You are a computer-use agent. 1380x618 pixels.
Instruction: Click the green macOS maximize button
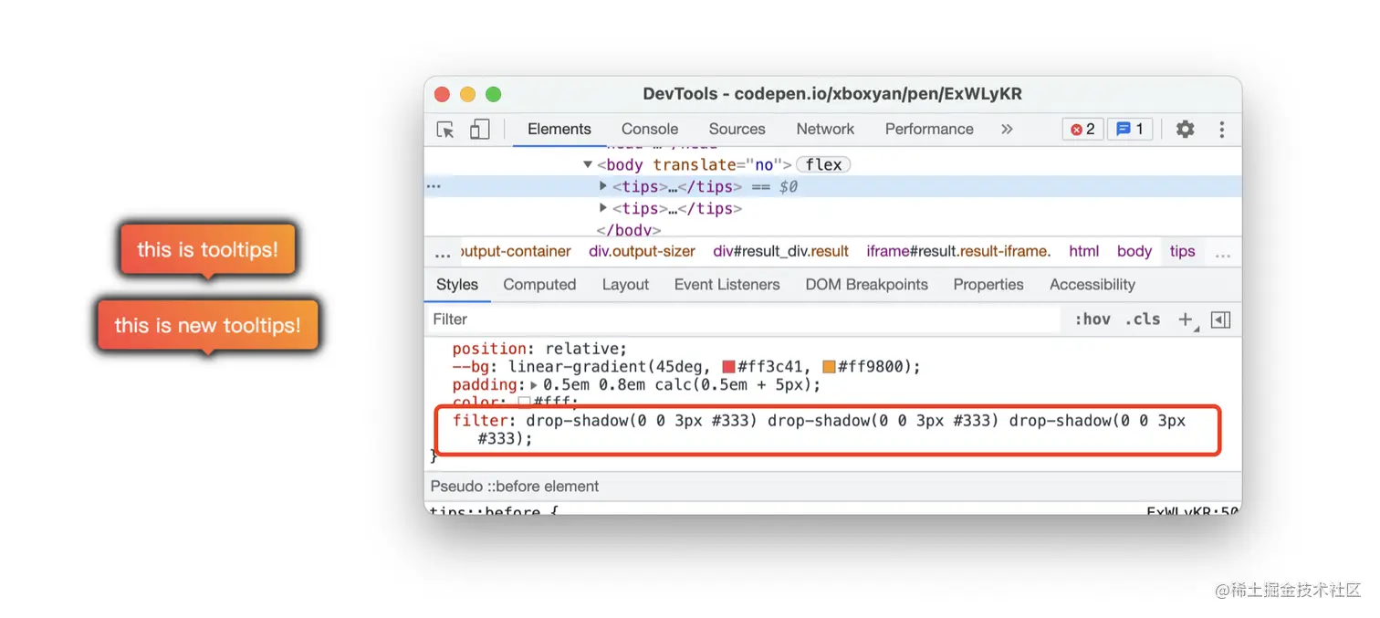[494, 94]
